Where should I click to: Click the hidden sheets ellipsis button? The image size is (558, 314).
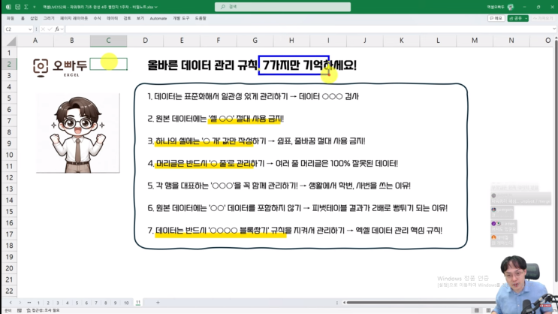click(29, 303)
